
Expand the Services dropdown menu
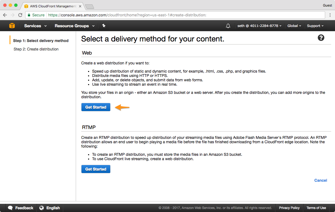pos(35,26)
